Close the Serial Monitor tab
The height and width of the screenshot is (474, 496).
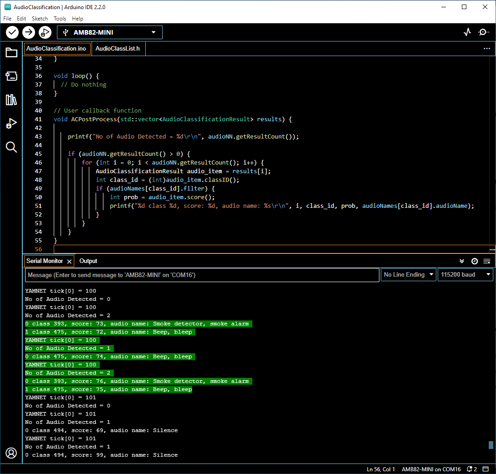tap(69, 261)
